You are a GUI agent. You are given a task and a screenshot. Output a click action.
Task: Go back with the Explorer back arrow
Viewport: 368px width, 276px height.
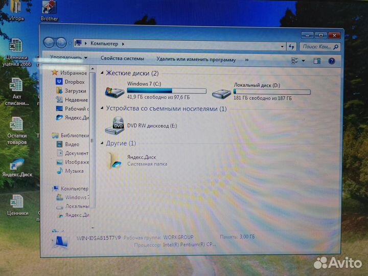[49, 43]
